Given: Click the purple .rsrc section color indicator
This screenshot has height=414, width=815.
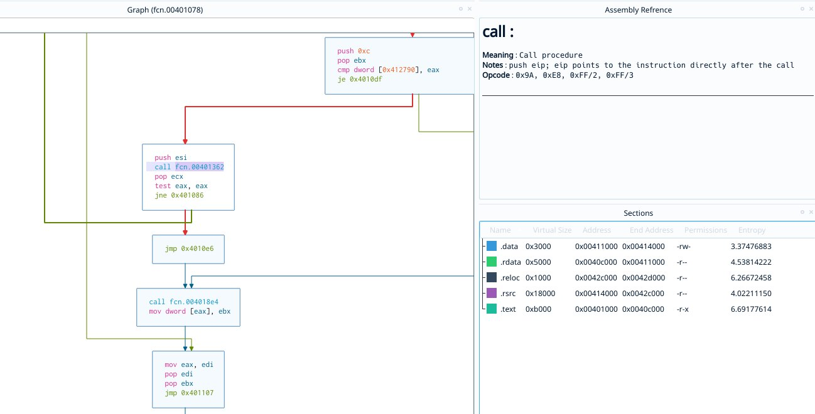Looking at the screenshot, I should (493, 293).
